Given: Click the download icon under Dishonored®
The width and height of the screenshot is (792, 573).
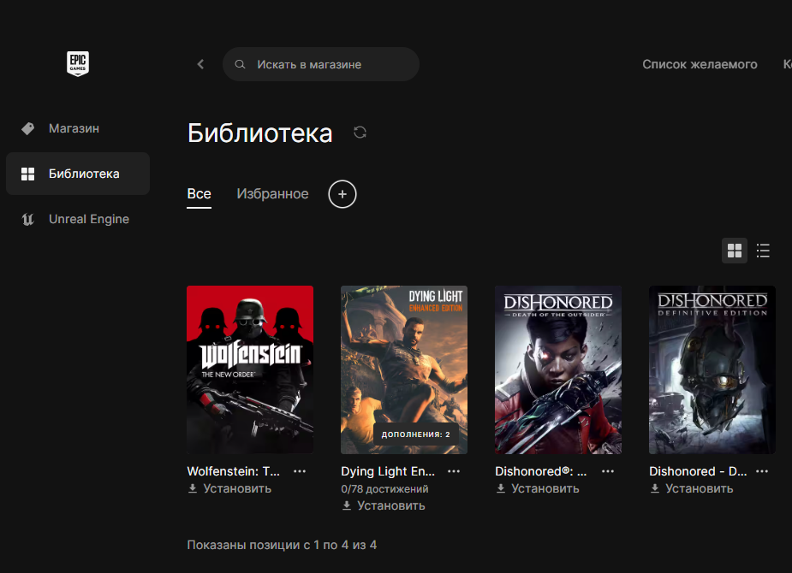Looking at the screenshot, I should tap(501, 488).
